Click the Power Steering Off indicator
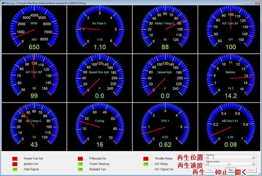262x176 pixels. 81,164
